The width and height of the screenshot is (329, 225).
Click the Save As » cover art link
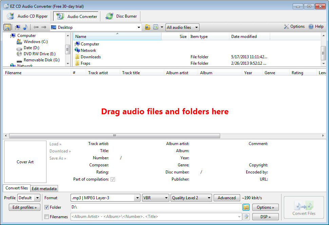[58, 158]
